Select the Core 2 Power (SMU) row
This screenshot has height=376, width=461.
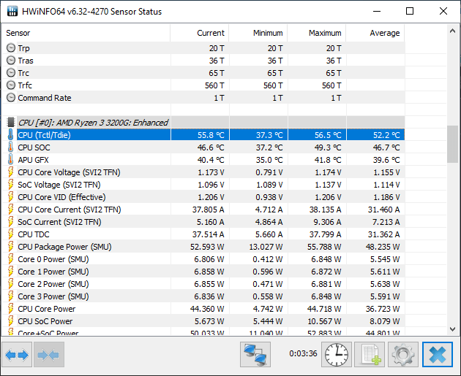[x=203, y=284]
